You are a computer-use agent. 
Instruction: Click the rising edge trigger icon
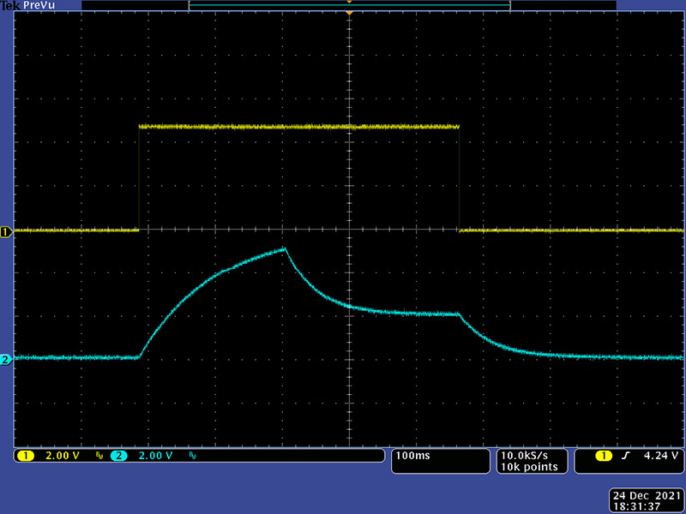(x=626, y=456)
